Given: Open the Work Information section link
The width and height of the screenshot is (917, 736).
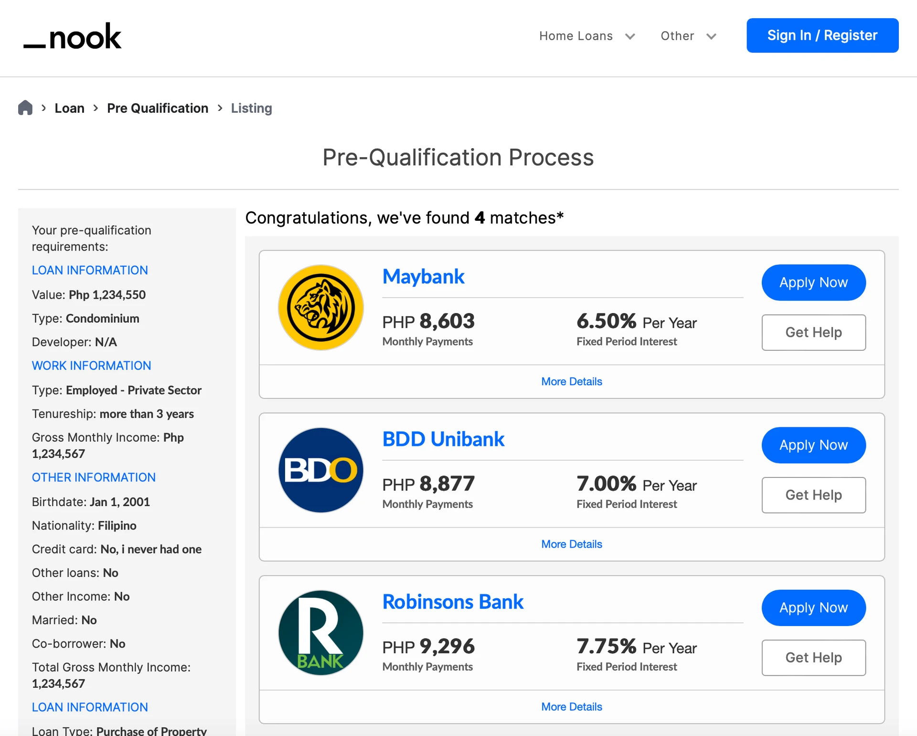Looking at the screenshot, I should [x=92, y=366].
